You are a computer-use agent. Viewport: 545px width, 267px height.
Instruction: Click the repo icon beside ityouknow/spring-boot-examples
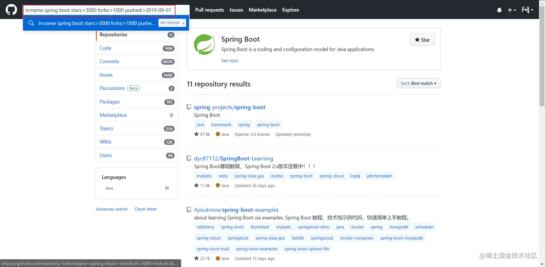click(x=189, y=210)
